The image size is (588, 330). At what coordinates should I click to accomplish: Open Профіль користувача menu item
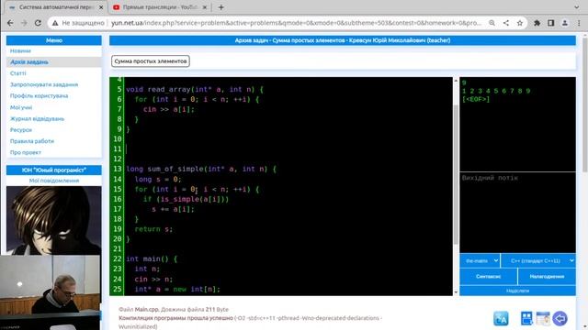(x=39, y=95)
